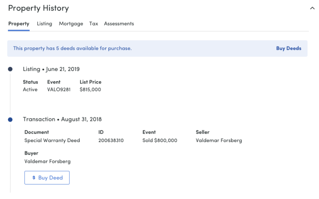
Task: Click the Transaction August 31, 2018 heading
Action: click(x=62, y=119)
